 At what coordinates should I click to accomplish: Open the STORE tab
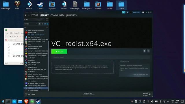point(35,15)
